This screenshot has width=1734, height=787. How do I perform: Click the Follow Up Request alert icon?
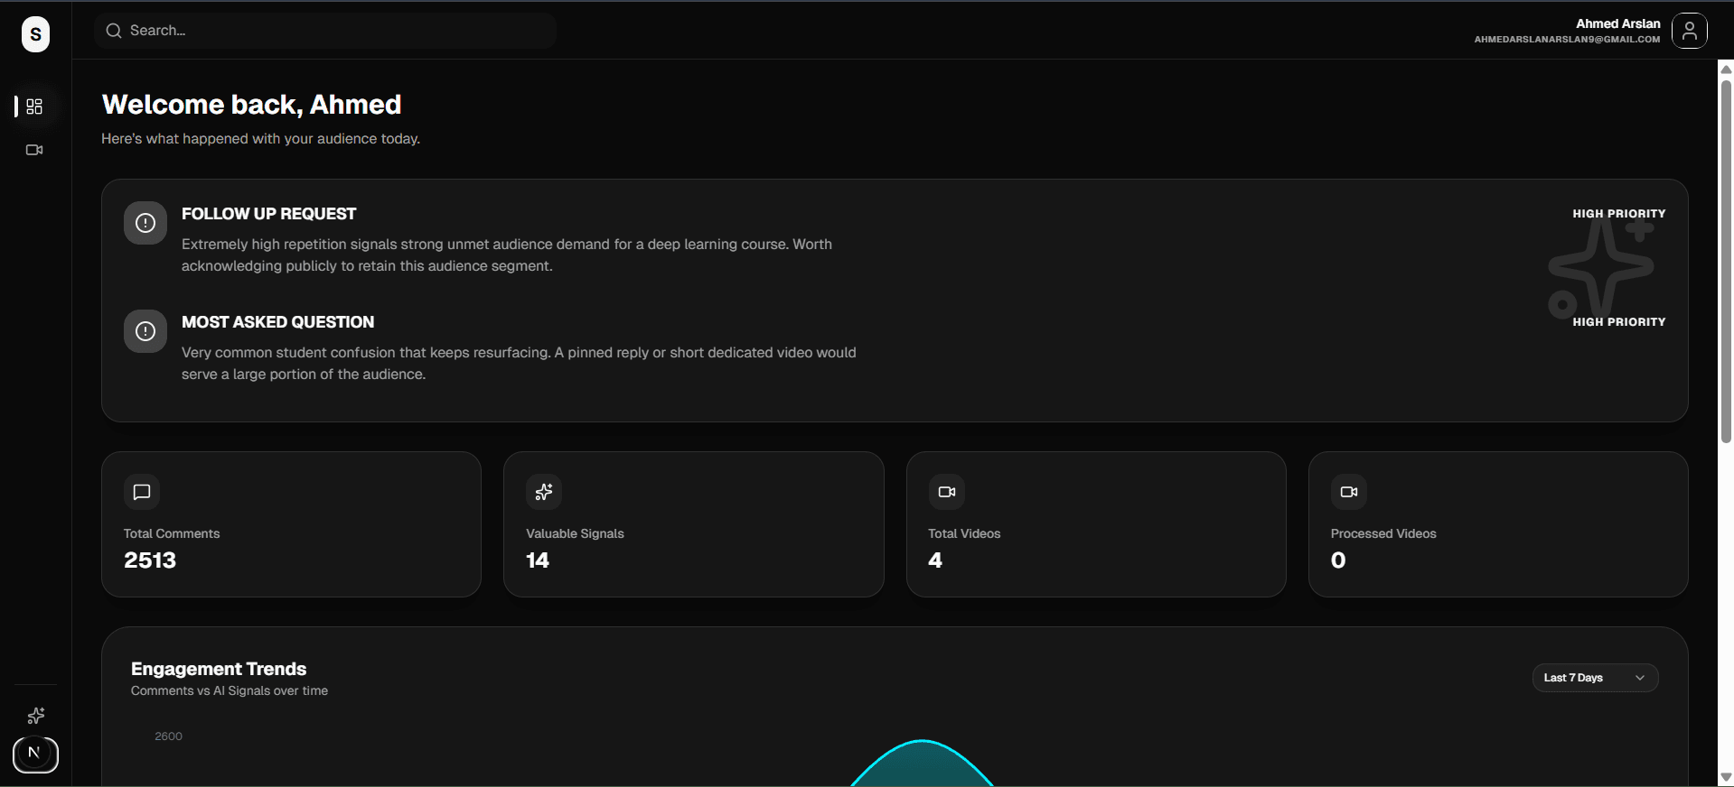[145, 223]
